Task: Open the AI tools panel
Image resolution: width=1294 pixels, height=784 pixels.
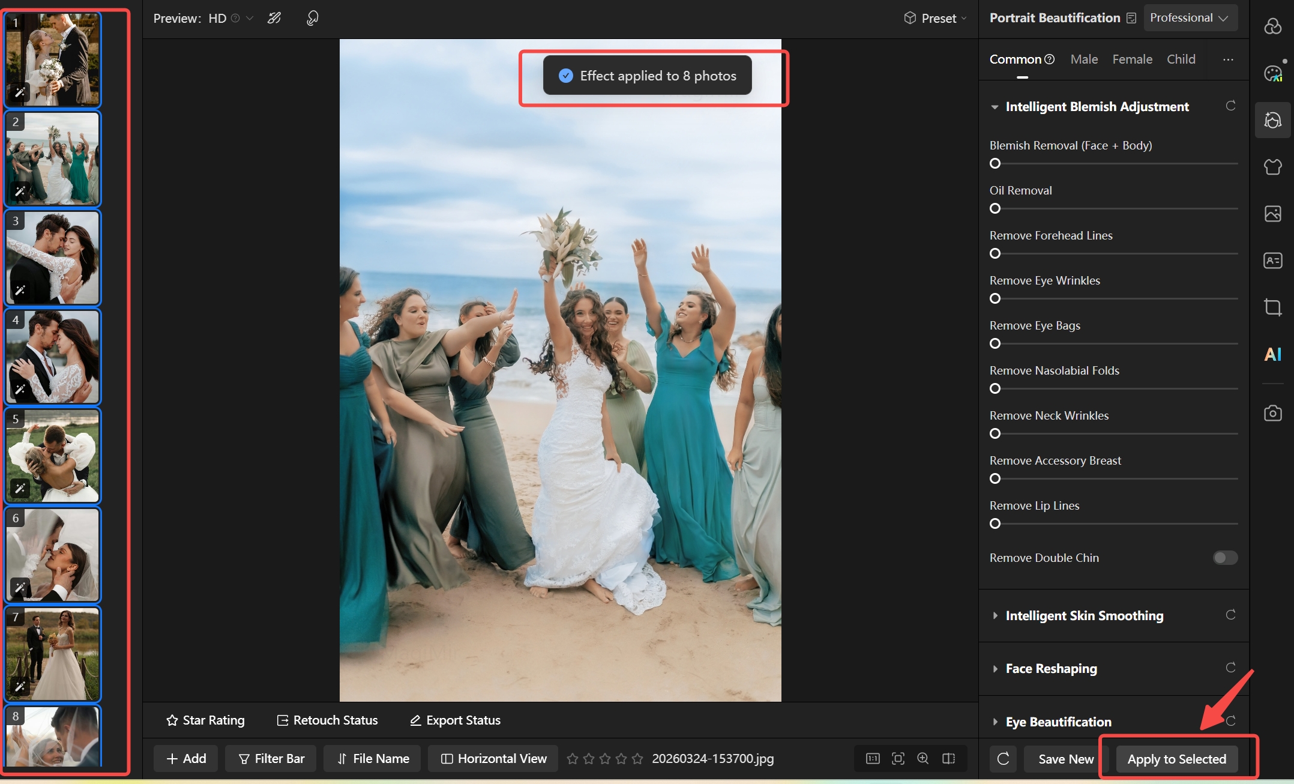Action: 1272,354
